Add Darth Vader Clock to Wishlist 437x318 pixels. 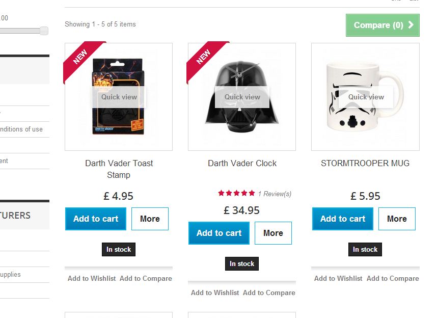[x=215, y=293]
